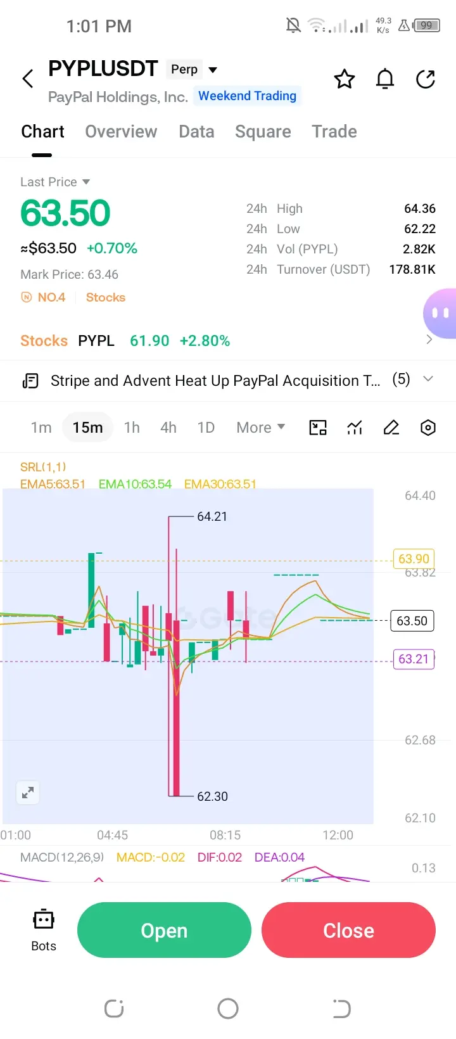Image resolution: width=456 pixels, height=1039 pixels.
Task: Switch to the Trade tab
Action: (334, 131)
